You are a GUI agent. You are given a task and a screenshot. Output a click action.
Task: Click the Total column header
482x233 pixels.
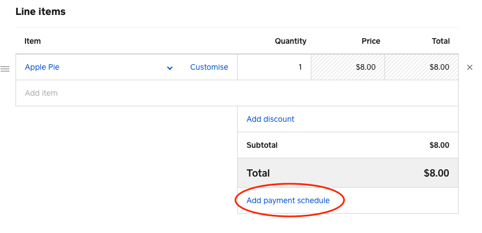tap(440, 41)
